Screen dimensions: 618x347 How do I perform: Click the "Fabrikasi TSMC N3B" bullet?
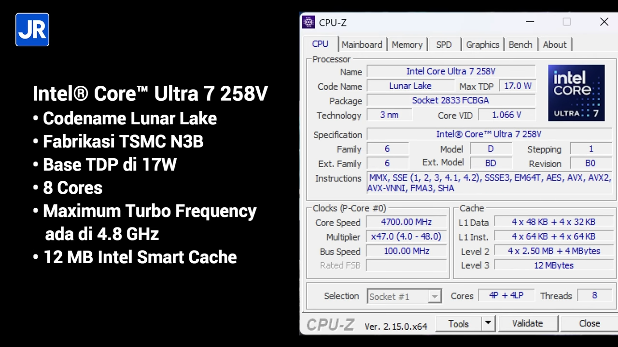[118, 142]
